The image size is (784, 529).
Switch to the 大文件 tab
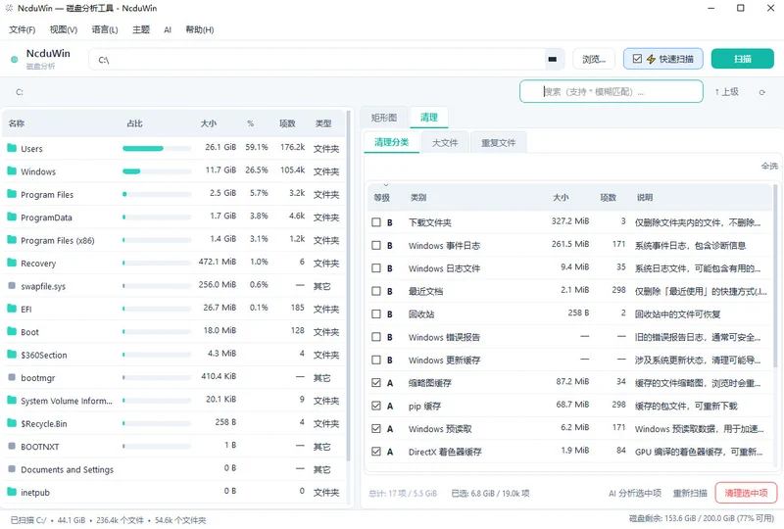point(445,143)
